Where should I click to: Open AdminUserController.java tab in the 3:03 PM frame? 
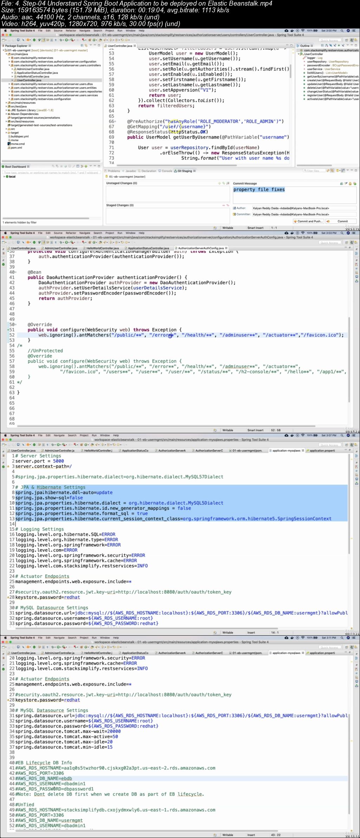coord(59,248)
